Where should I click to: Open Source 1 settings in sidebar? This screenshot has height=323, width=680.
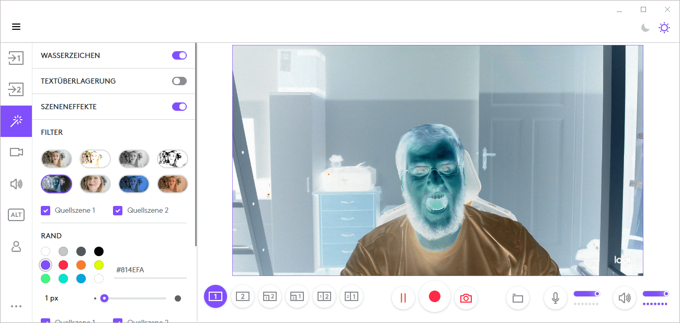point(16,58)
